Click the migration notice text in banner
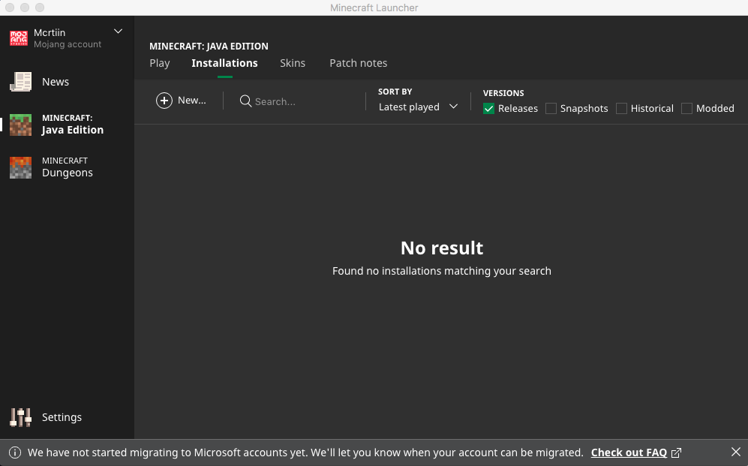 (x=305, y=452)
